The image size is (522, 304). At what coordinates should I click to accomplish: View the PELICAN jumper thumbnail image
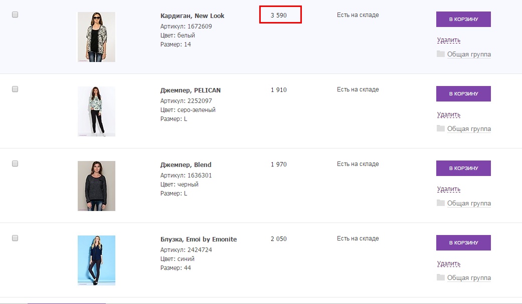96,111
